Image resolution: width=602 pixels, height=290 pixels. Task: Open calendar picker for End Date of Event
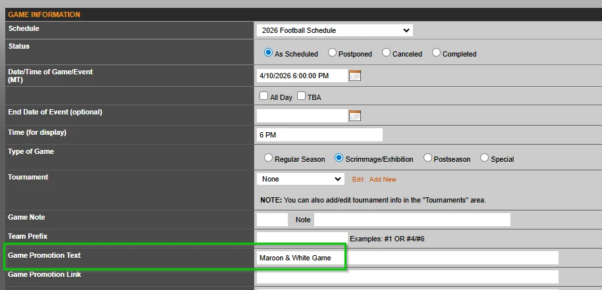pyautogui.click(x=355, y=116)
